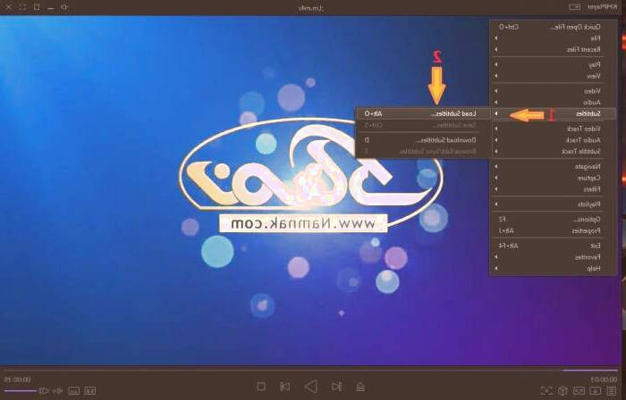
Task: Expand the Video submenu
Action: [x=553, y=91]
